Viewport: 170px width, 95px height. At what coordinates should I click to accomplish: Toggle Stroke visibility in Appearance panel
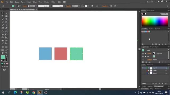[143, 53]
